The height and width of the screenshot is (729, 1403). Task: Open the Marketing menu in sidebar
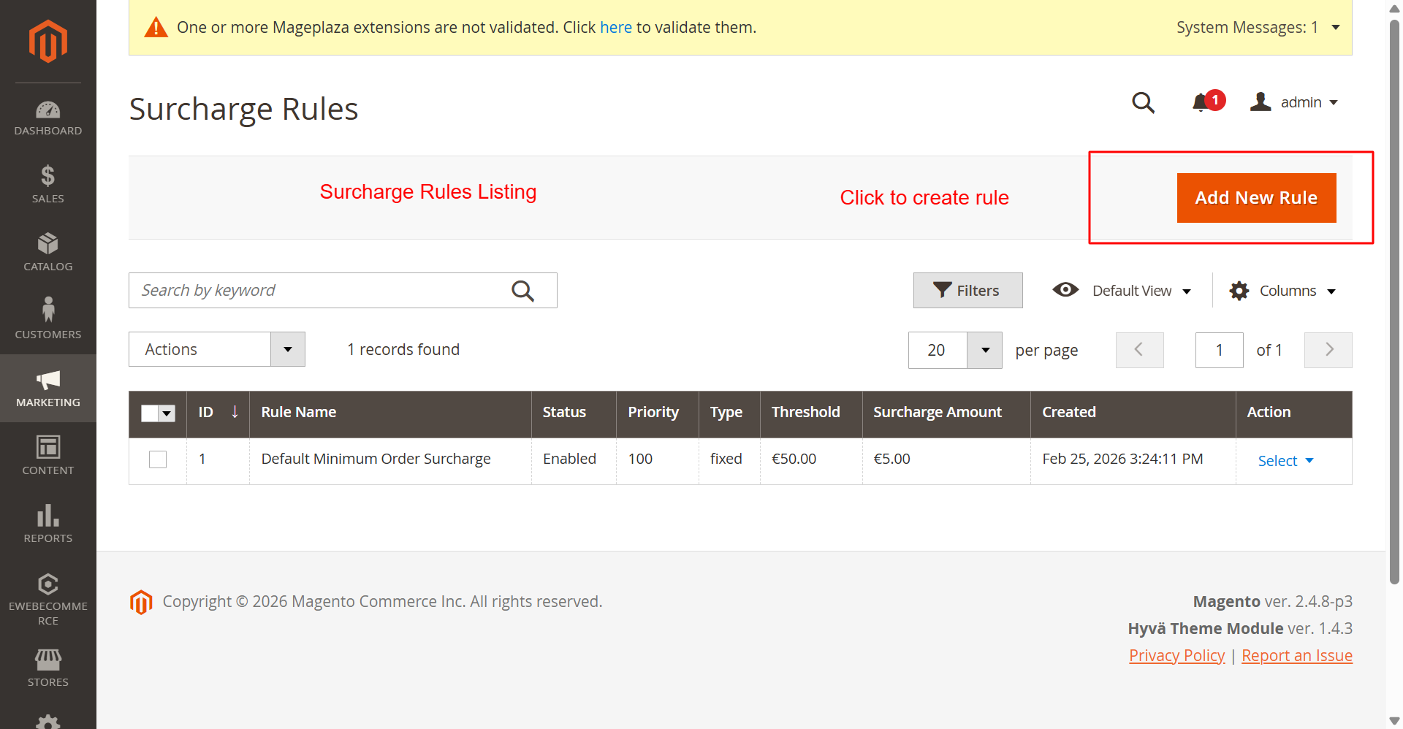(48, 388)
